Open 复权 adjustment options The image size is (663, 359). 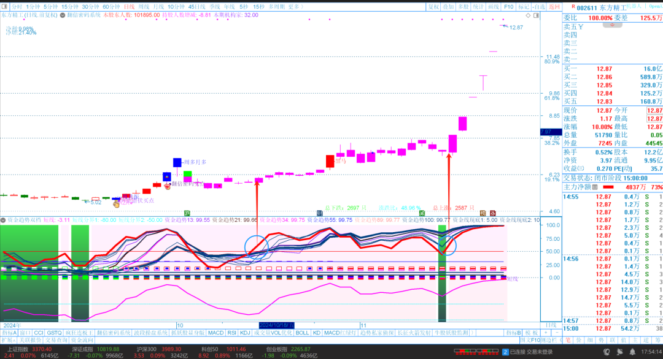click(x=434, y=7)
